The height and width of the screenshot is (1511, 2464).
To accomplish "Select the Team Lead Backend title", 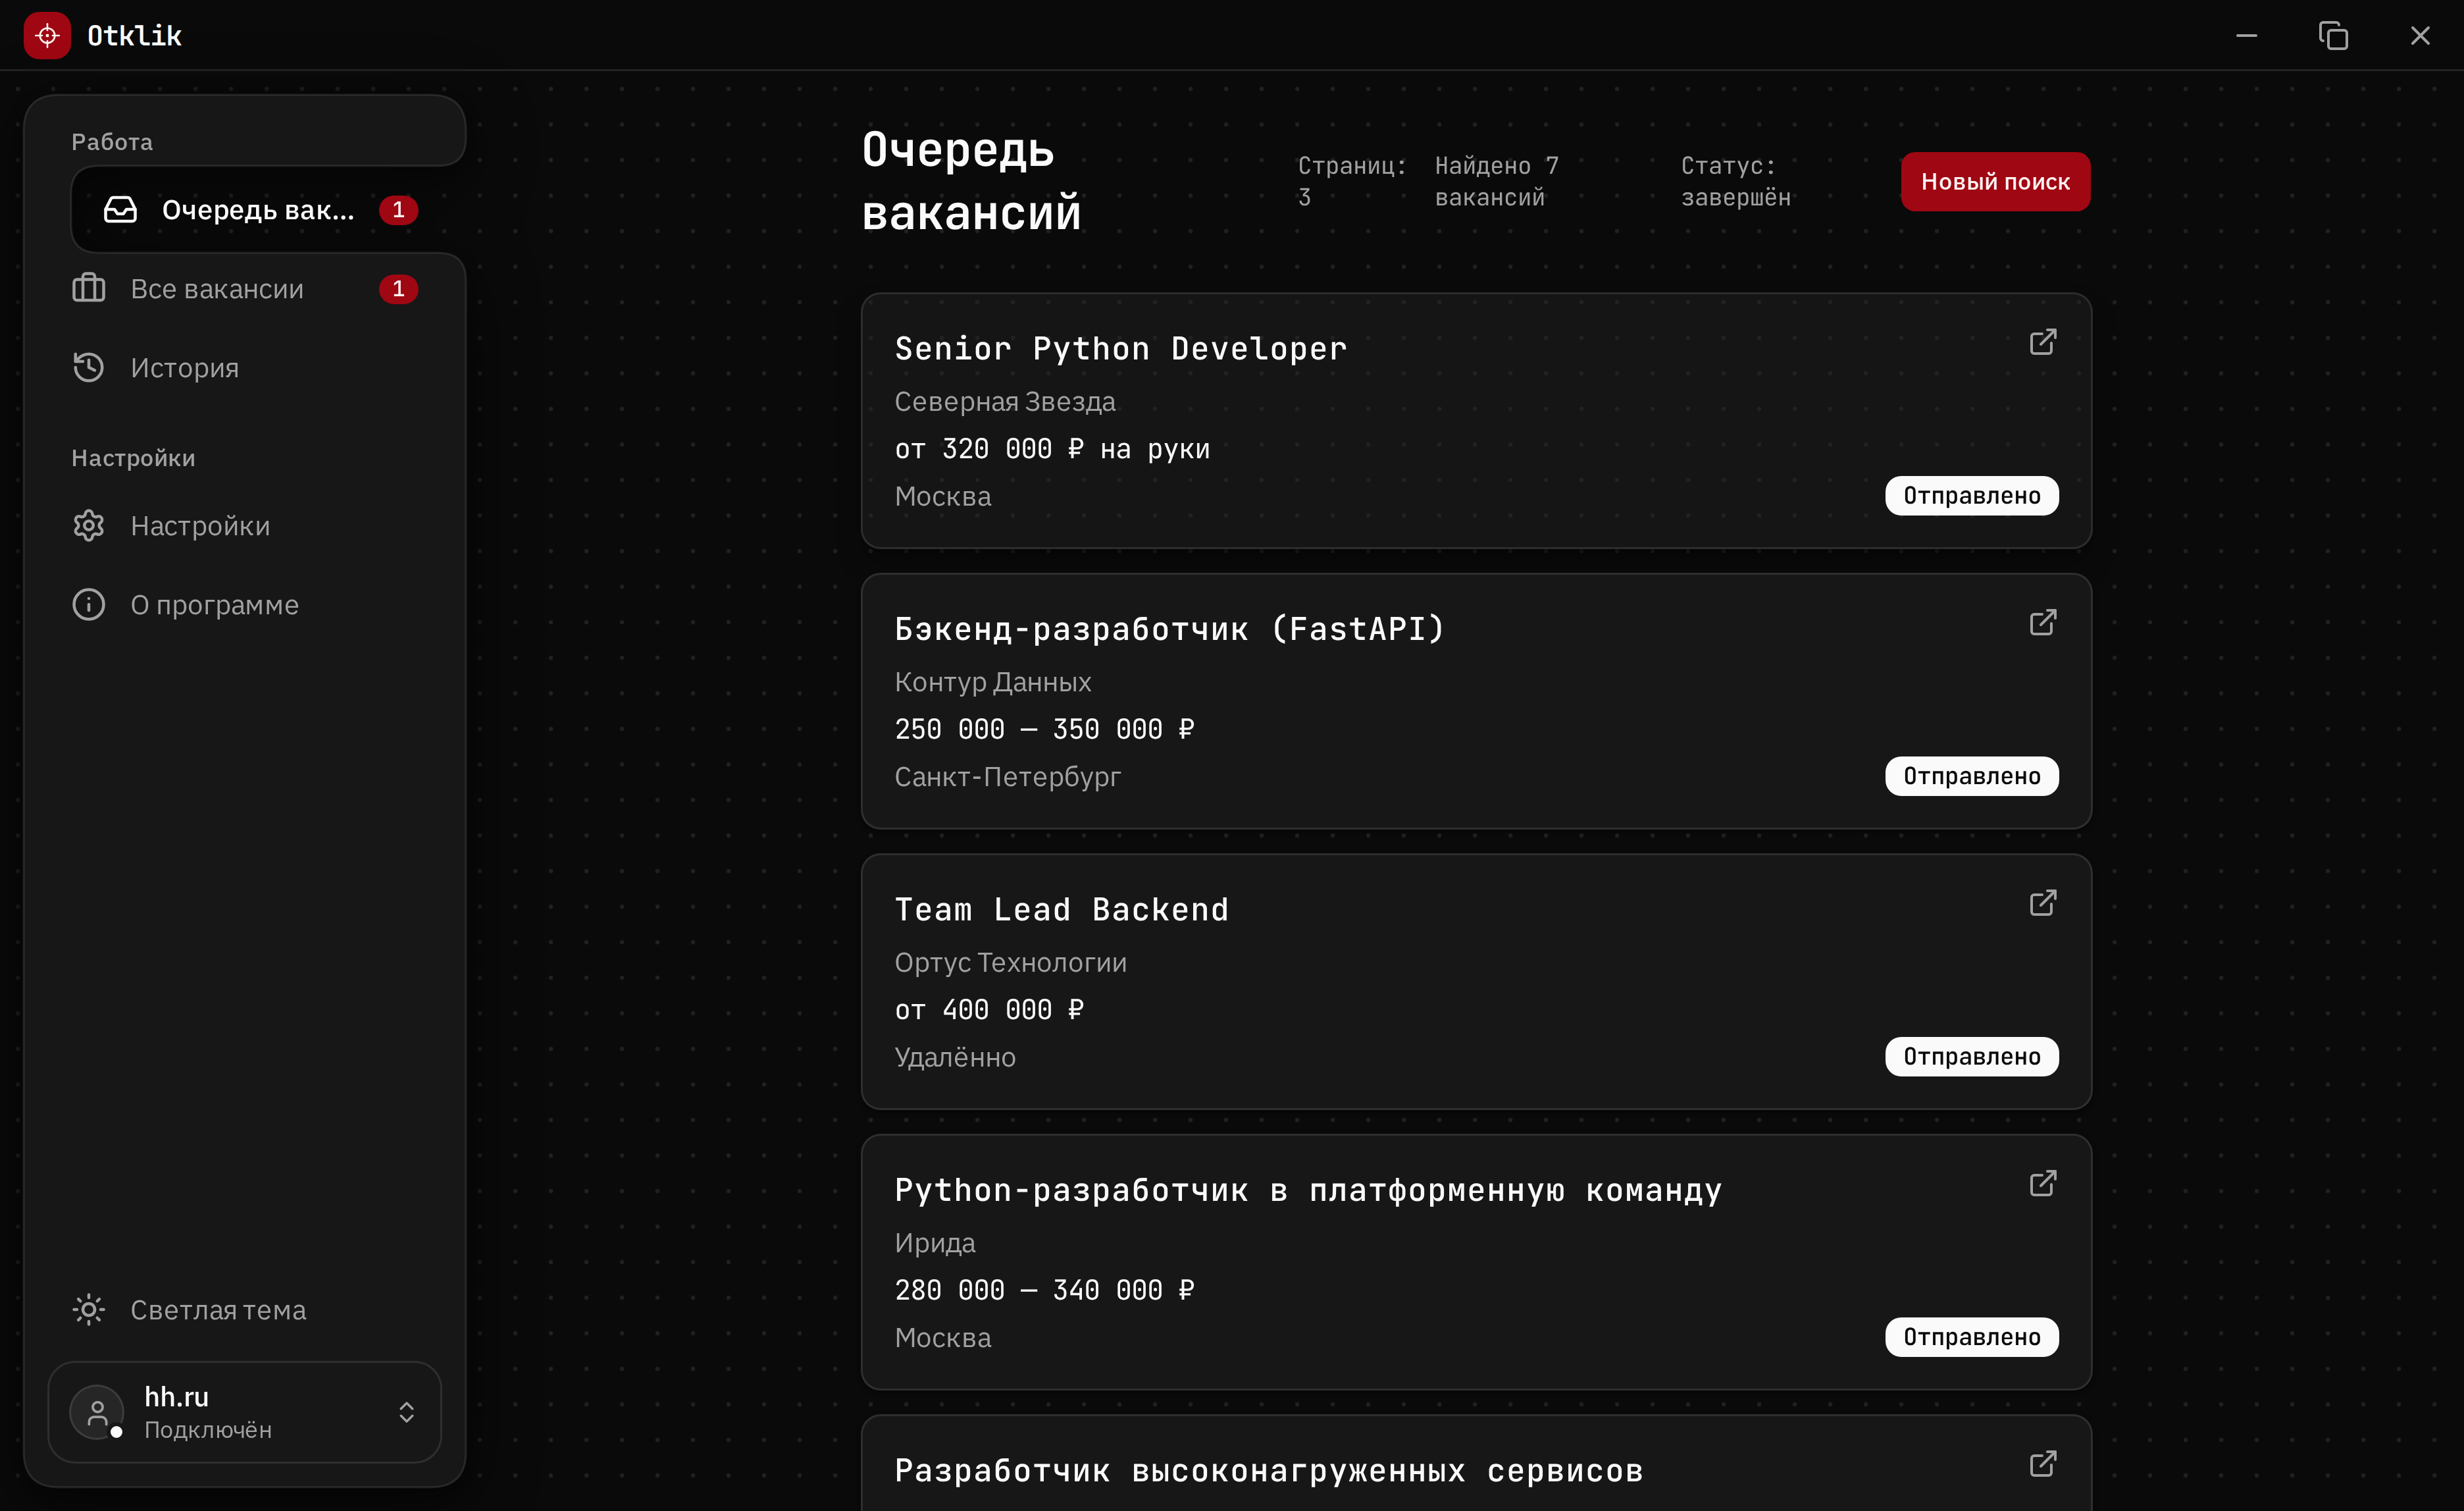I will click(x=1061, y=909).
